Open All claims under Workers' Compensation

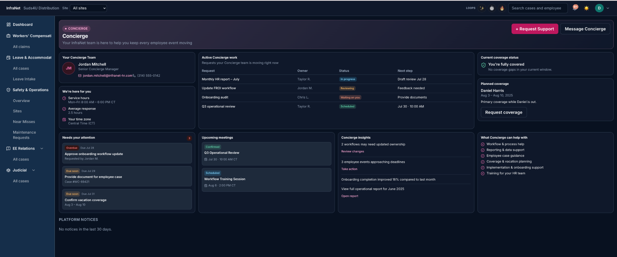click(21, 47)
